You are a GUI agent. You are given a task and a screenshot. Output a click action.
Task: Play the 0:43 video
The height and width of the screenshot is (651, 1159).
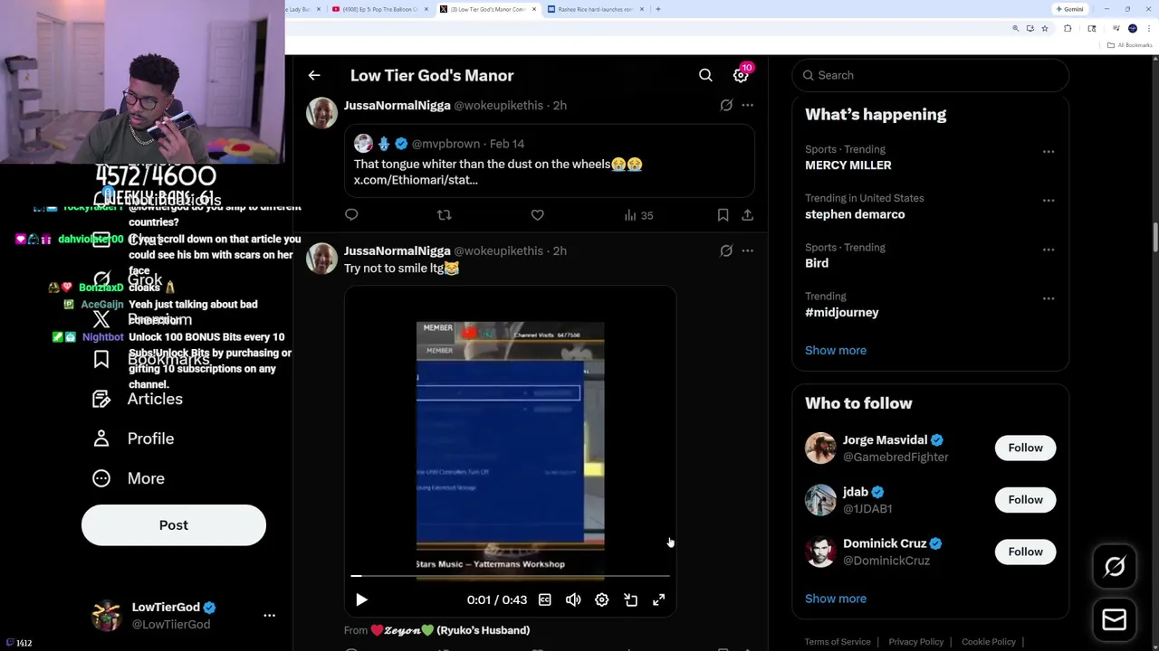pos(361,600)
